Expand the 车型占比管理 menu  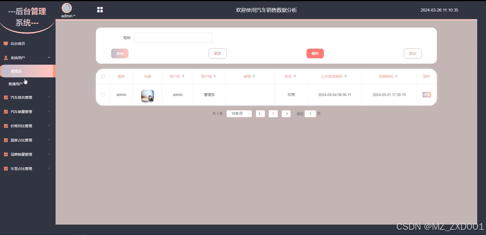coord(49,168)
